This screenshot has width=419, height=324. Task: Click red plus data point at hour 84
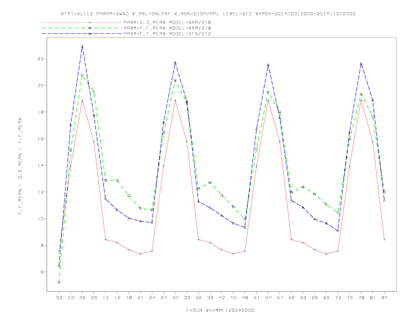pyautogui.click(x=384, y=239)
